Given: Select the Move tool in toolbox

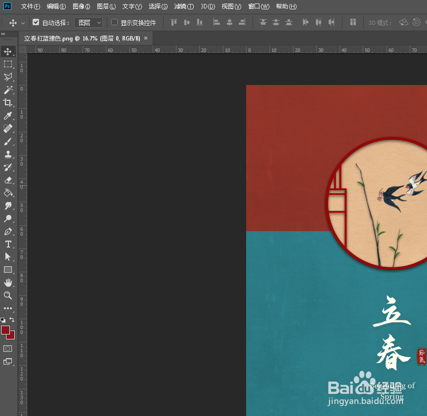Looking at the screenshot, I should [8, 51].
